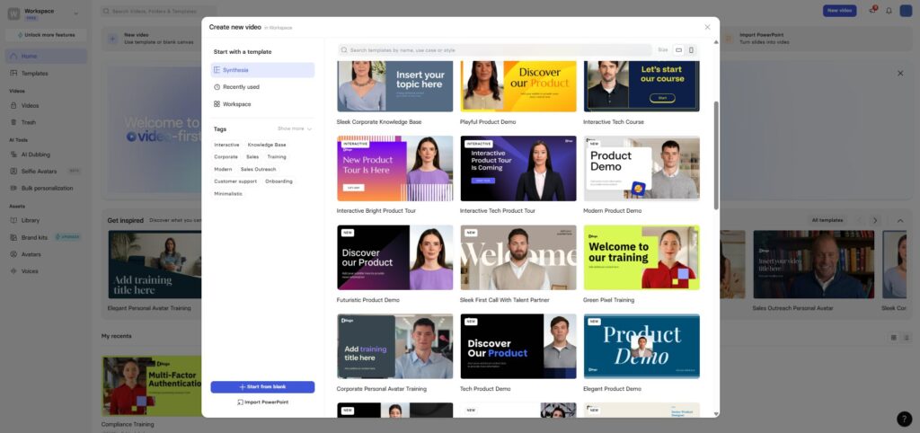The image size is (920, 433).
Task: Click Unlock more features button
Action: coord(46,35)
